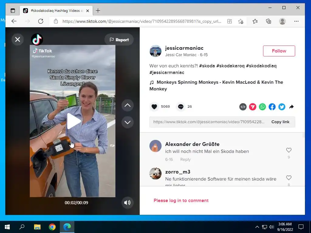Play the video with center play button
The height and width of the screenshot is (233, 311).
73,121
